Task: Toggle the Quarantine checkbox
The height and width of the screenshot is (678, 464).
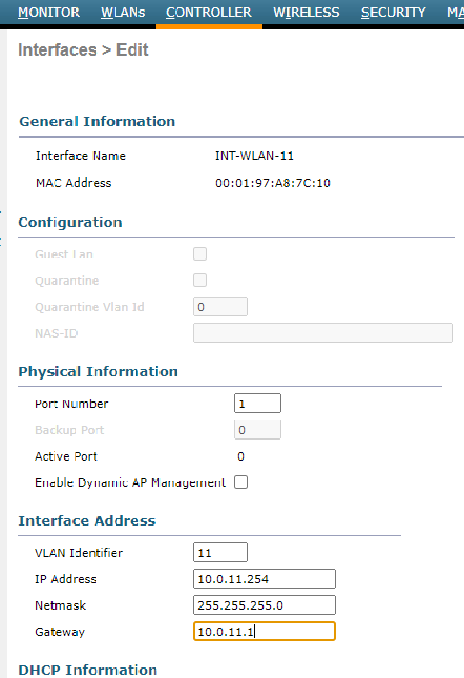Action: [x=200, y=280]
